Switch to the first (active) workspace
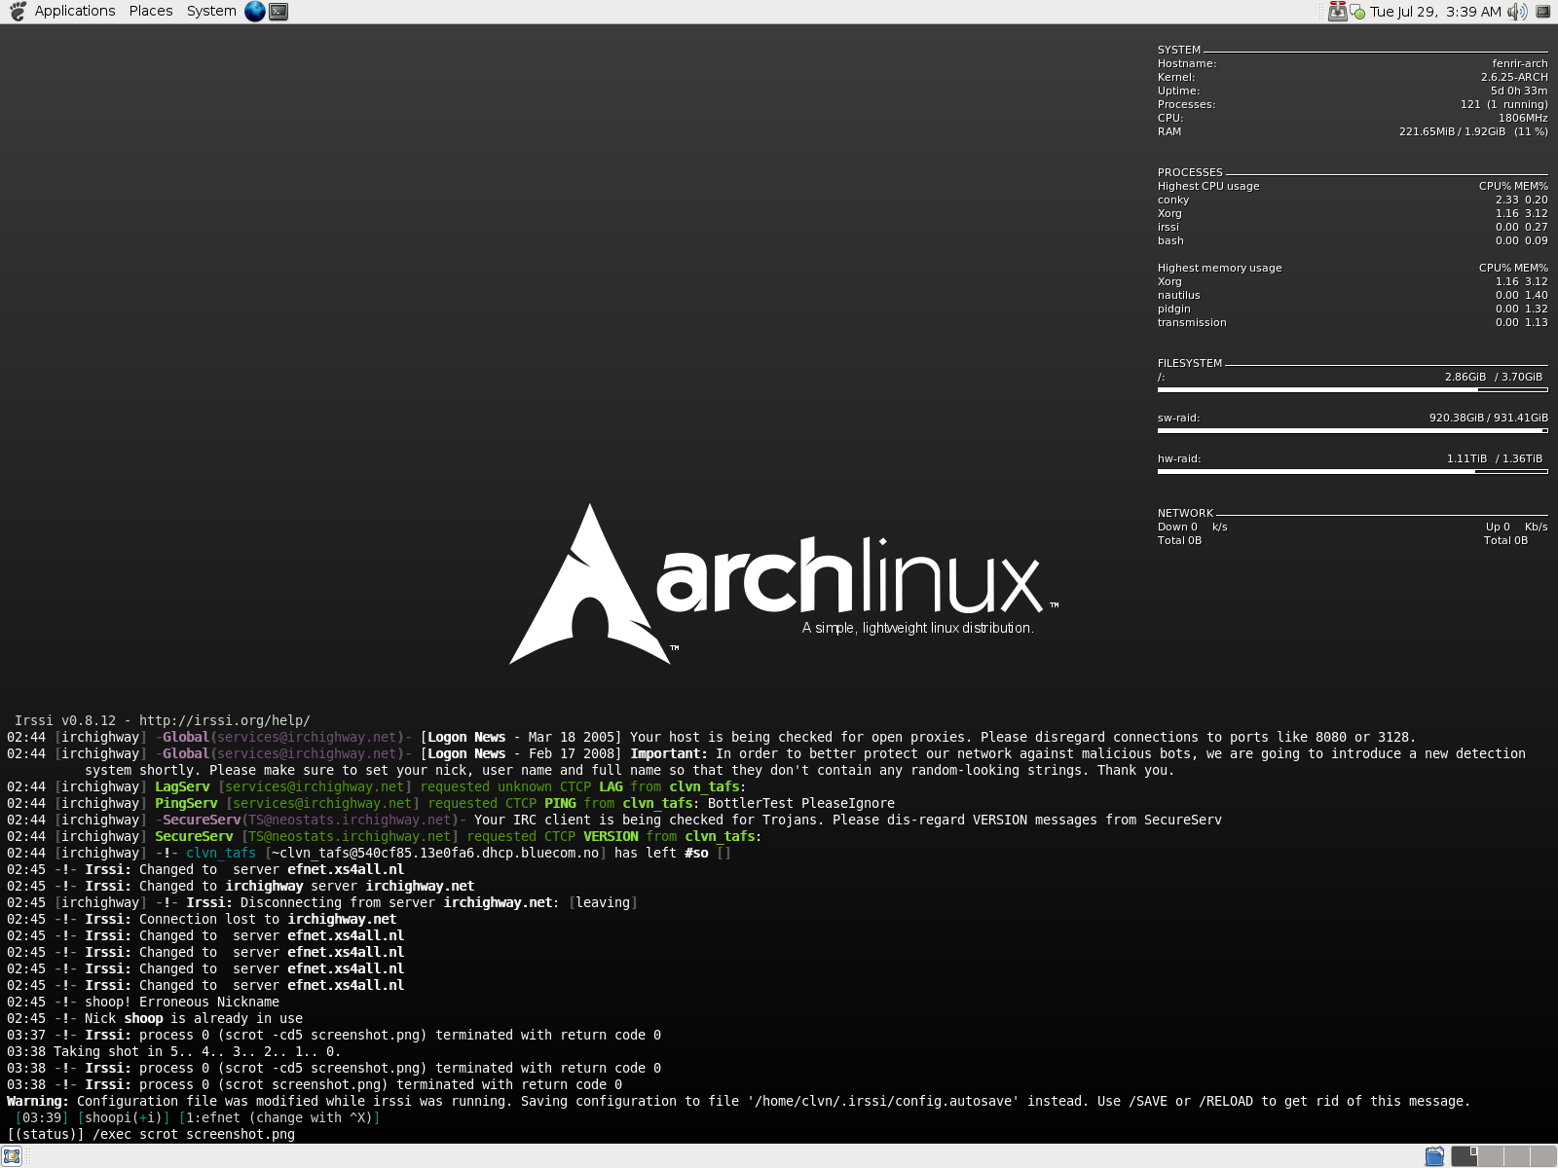The height and width of the screenshot is (1168, 1558). (x=1465, y=1156)
